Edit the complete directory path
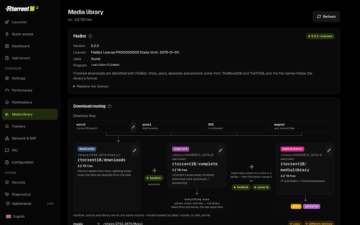The image size is (360, 225). tap(220, 150)
